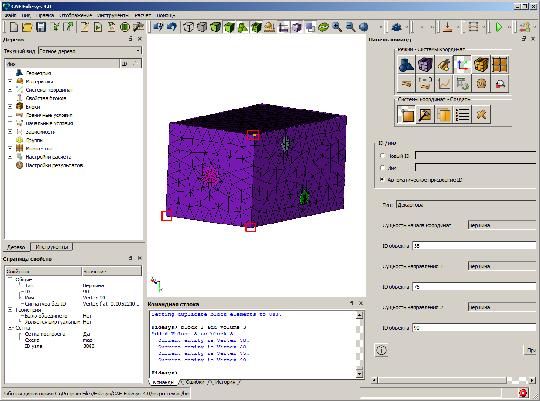Open the Инструменты menu
Screen dimensions: 540x401
pyautogui.click(x=113, y=15)
